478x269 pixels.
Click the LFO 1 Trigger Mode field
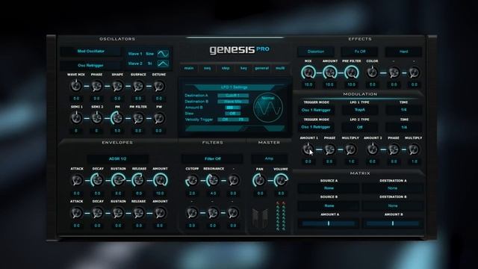(x=316, y=110)
